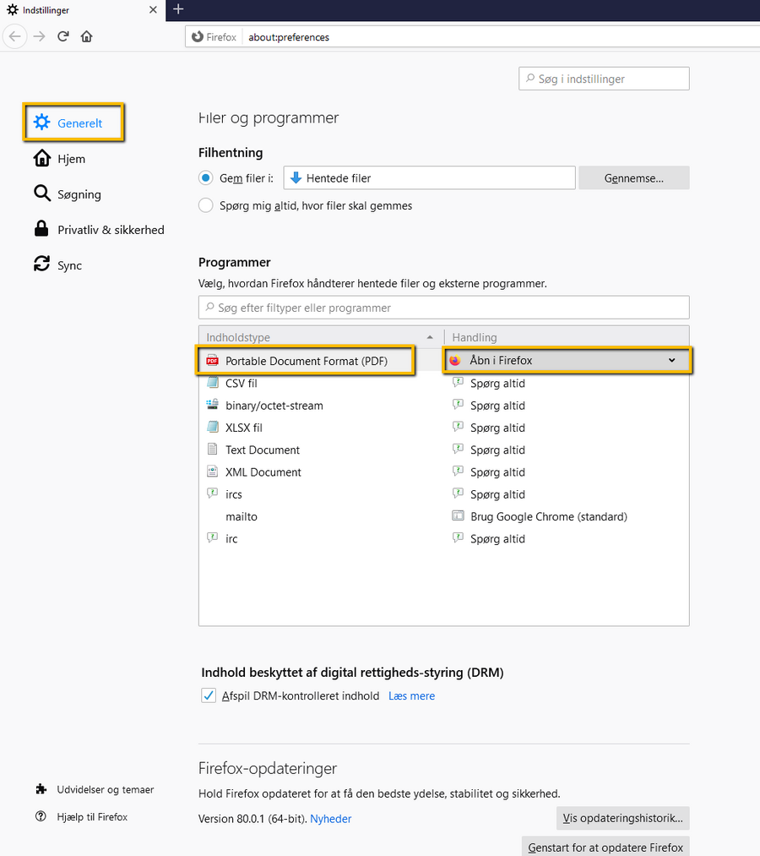The height and width of the screenshot is (856, 760).
Task: Open Hjælp til Firefox
Action: (82, 816)
